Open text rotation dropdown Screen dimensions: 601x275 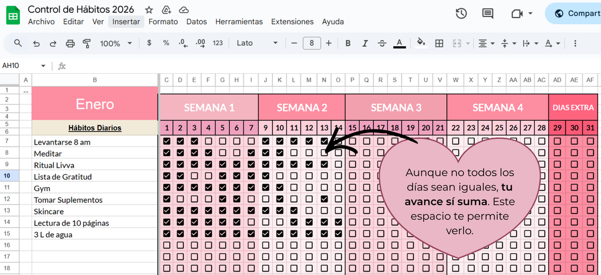click(x=552, y=43)
